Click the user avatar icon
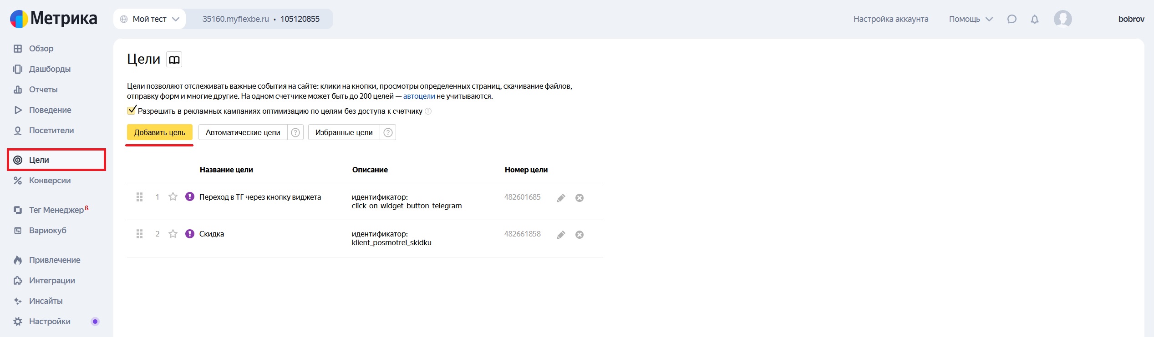Screen dimensions: 1154x337 coord(1062,19)
